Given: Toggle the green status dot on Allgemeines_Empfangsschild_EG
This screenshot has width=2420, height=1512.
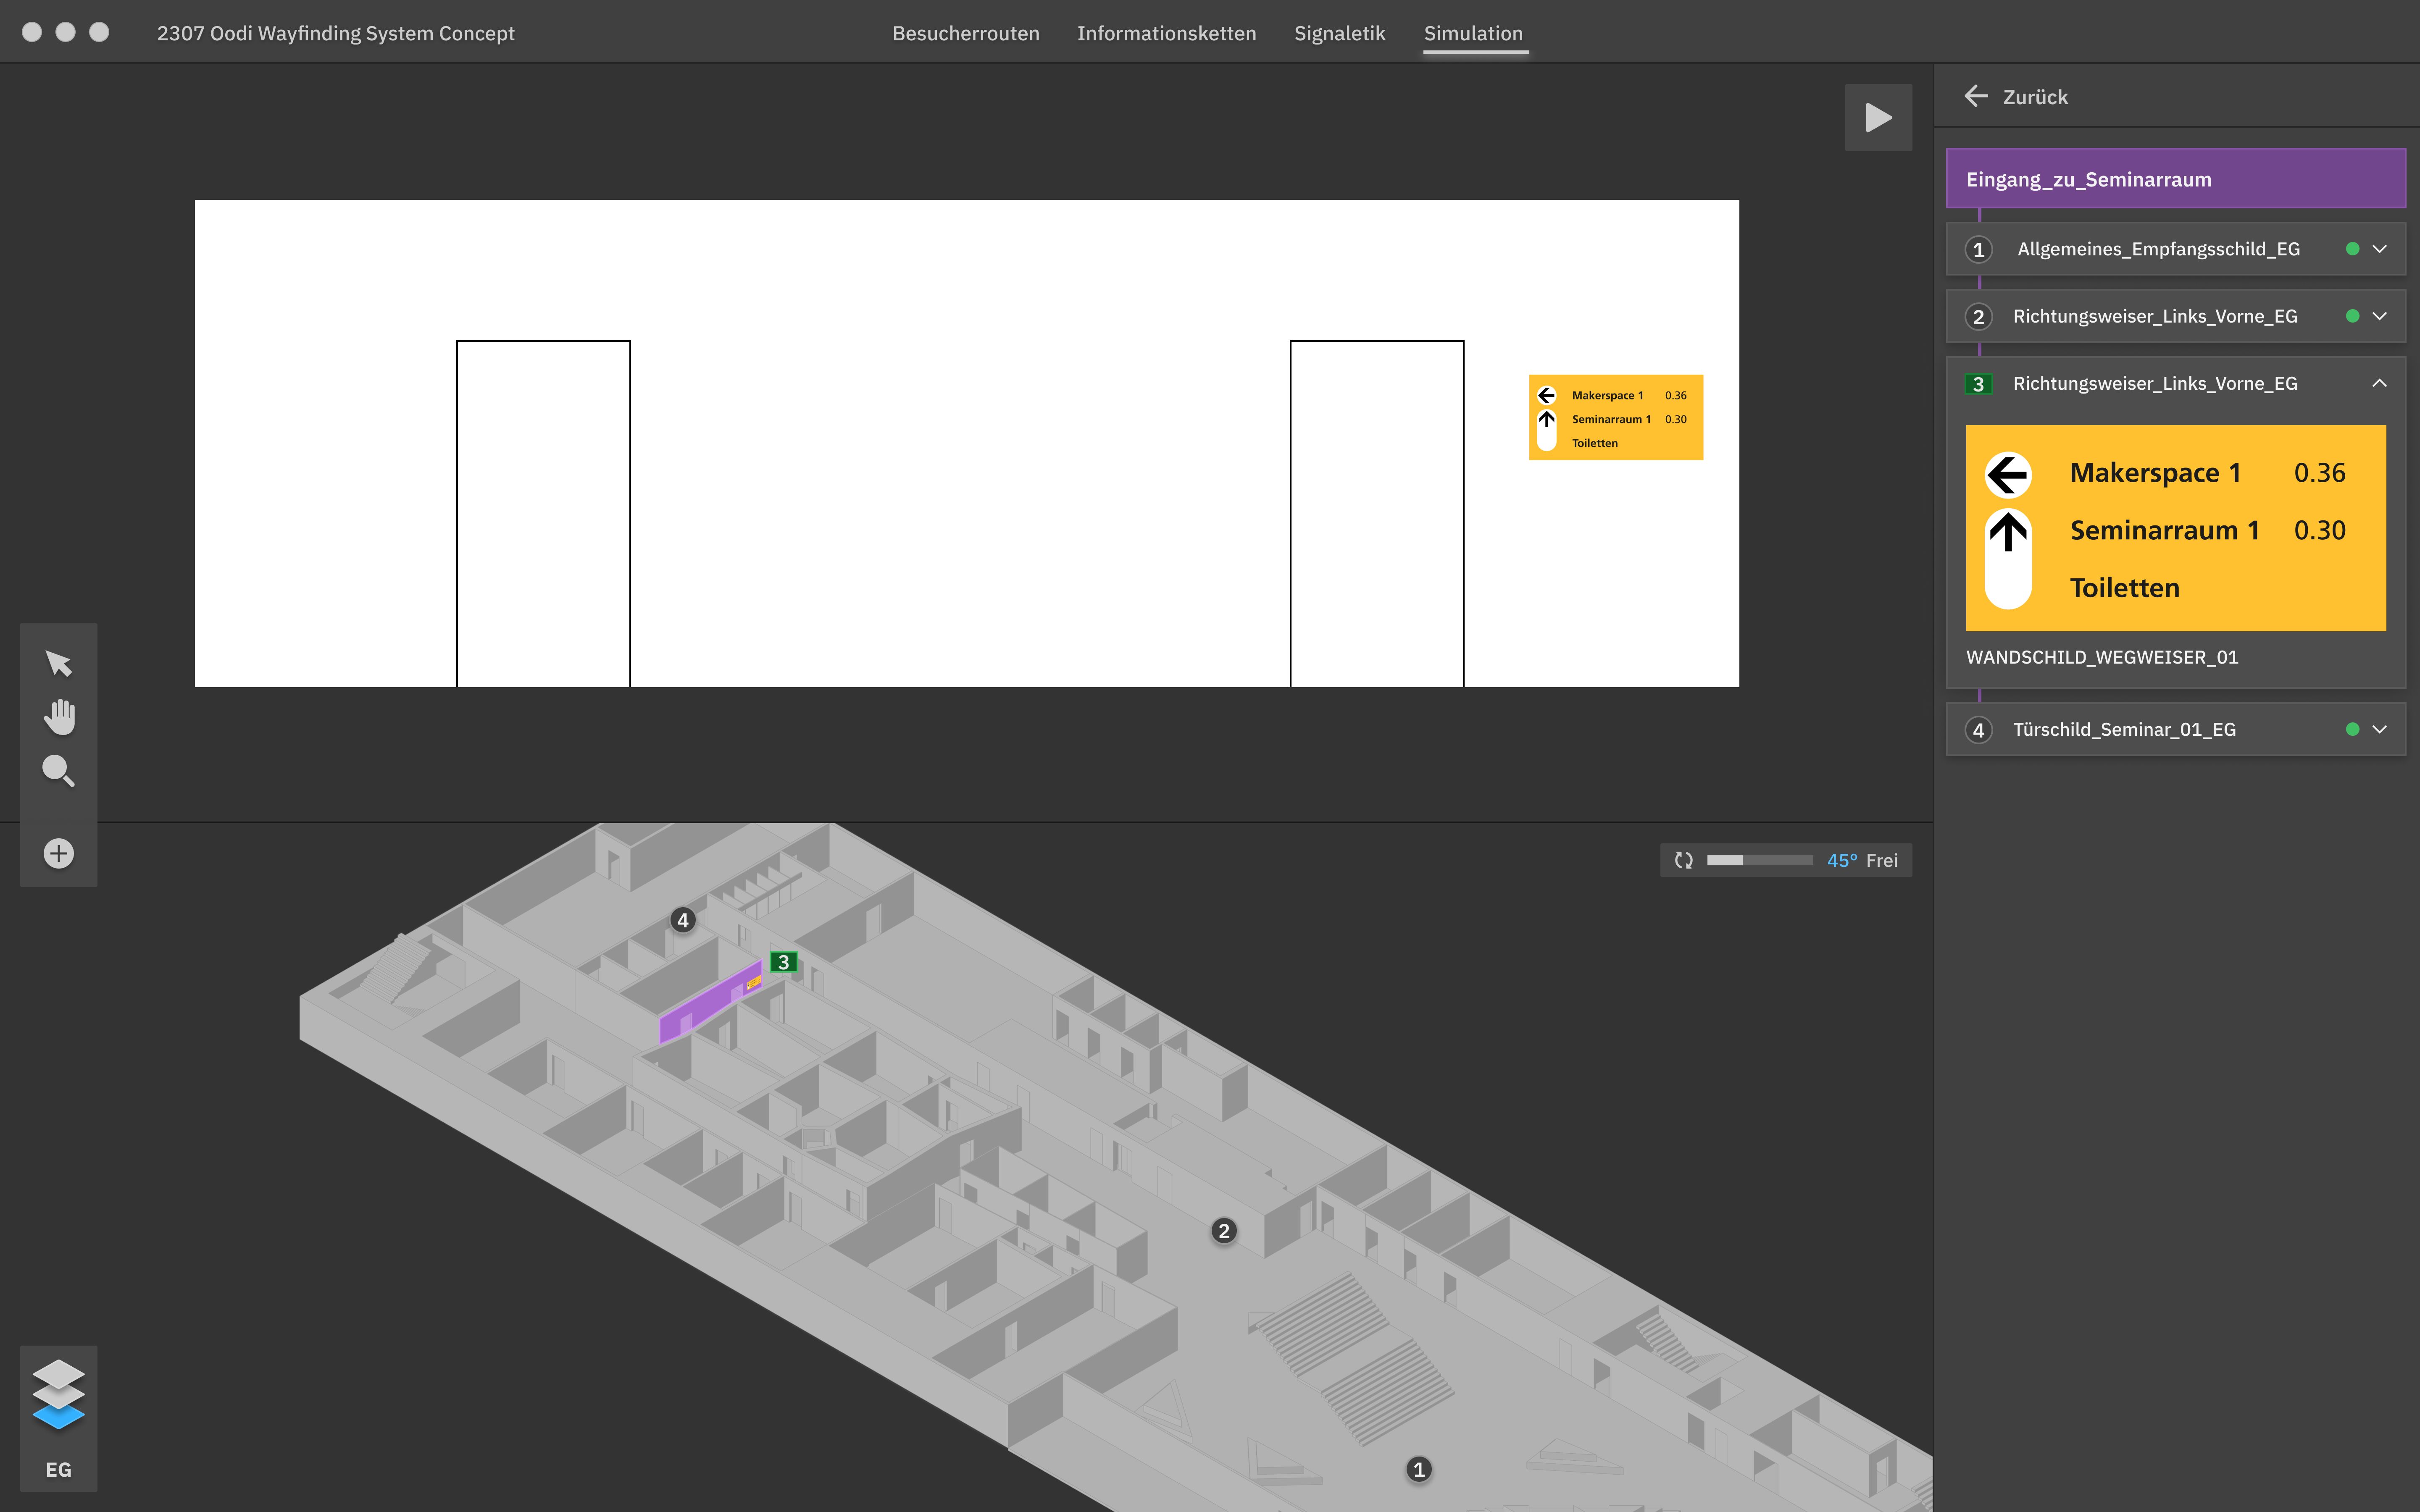Looking at the screenshot, I should [x=2353, y=249].
